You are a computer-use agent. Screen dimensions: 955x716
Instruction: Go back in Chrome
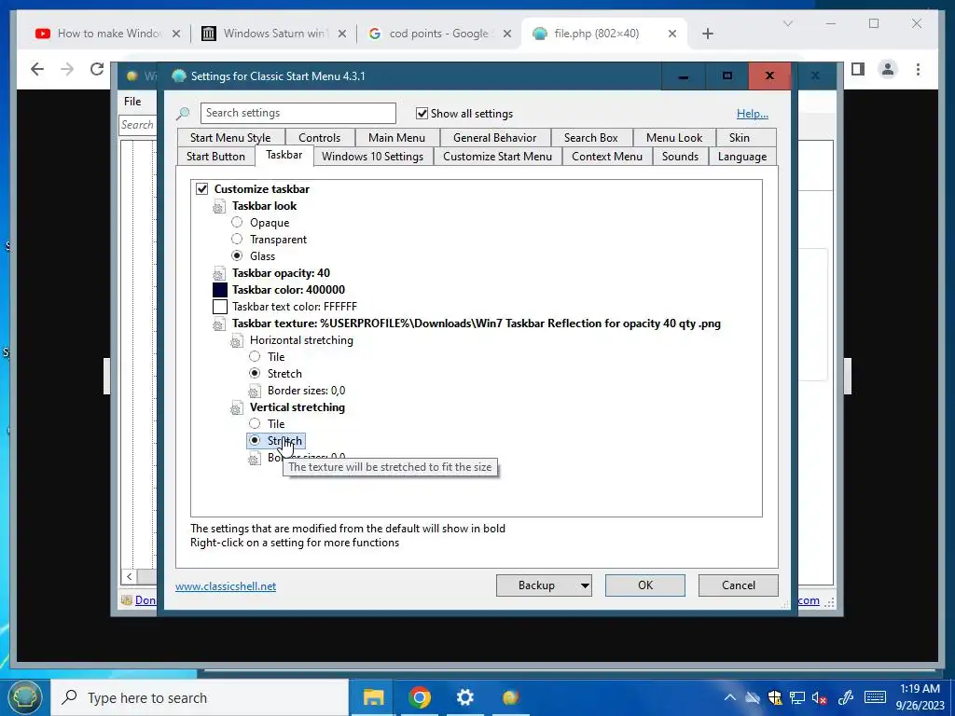(x=37, y=69)
